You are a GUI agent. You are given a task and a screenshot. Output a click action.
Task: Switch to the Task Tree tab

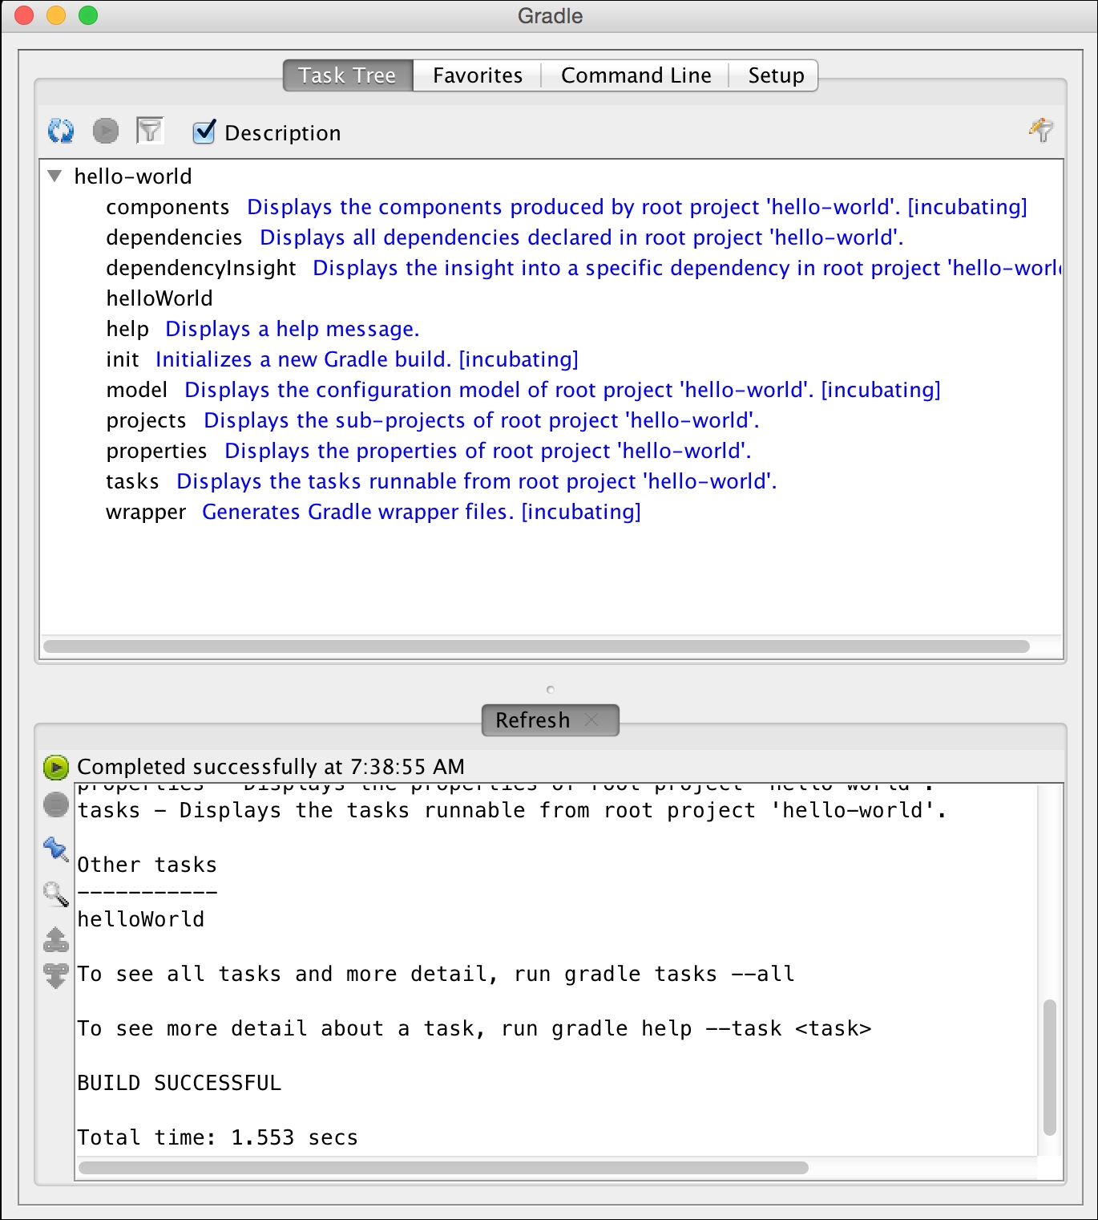tap(348, 75)
